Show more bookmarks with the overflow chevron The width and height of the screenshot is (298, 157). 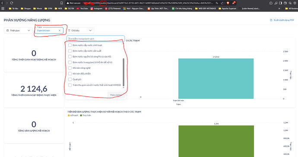pos(279,9)
